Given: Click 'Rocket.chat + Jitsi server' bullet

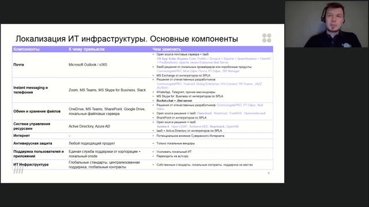Looking at the screenshot, I should pyautogui.click(x=174, y=101).
